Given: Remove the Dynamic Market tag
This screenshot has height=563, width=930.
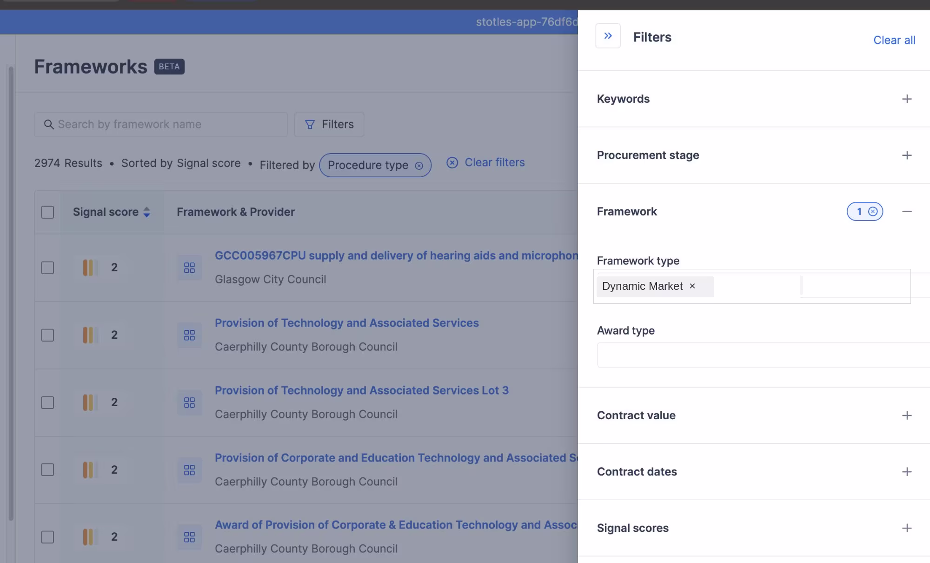Looking at the screenshot, I should click(692, 286).
